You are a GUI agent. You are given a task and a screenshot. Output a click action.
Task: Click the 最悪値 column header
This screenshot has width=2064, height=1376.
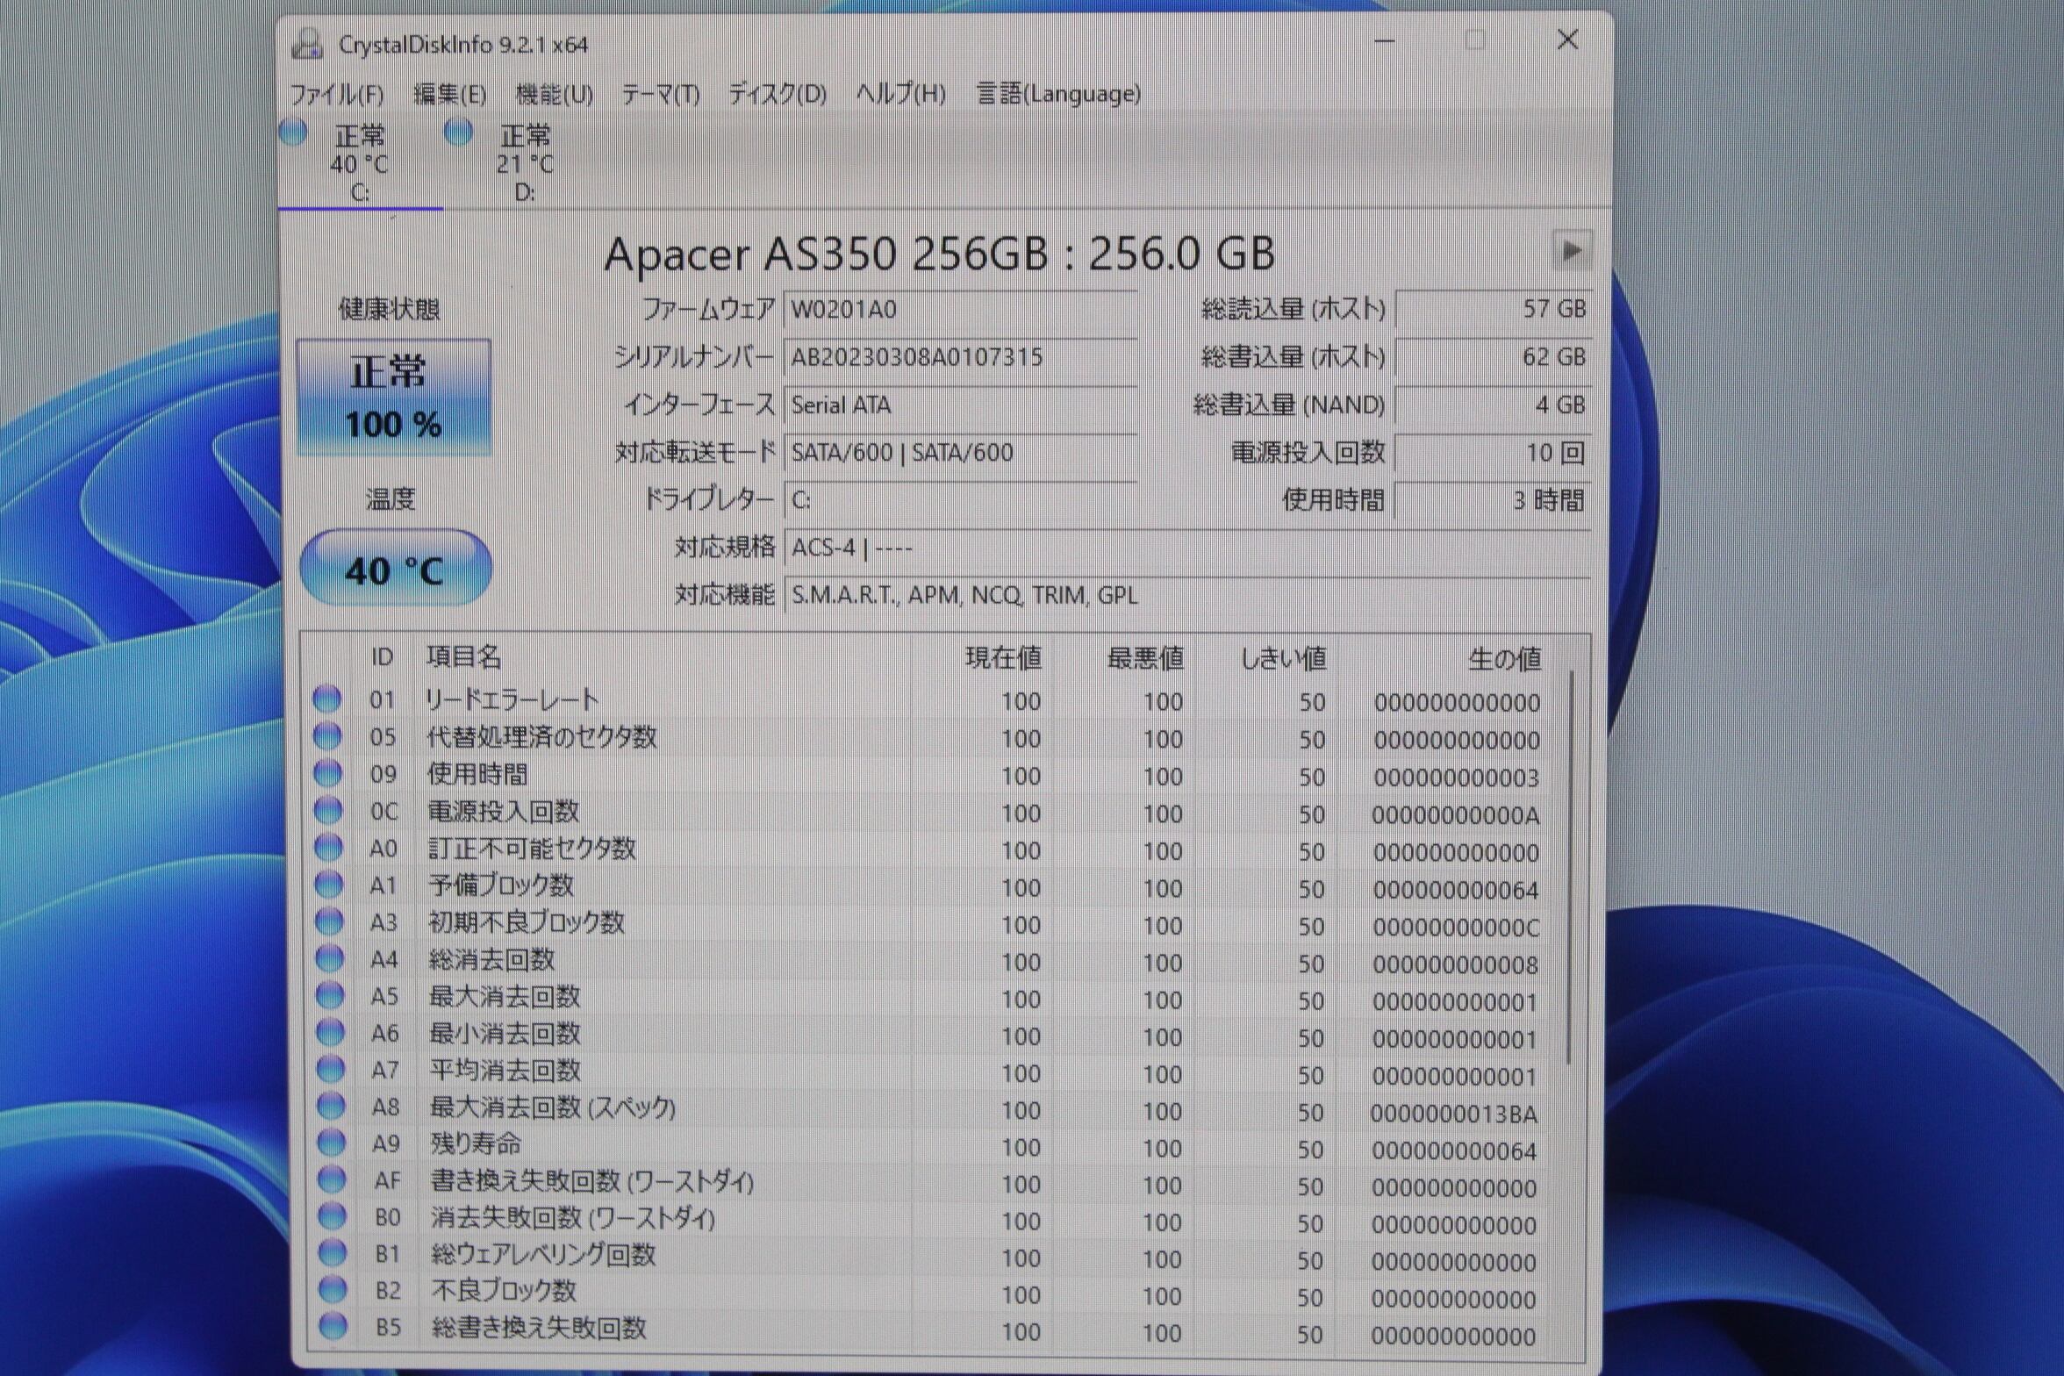pos(1145,657)
